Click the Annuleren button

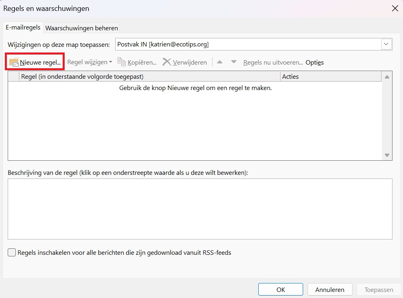pos(329,290)
